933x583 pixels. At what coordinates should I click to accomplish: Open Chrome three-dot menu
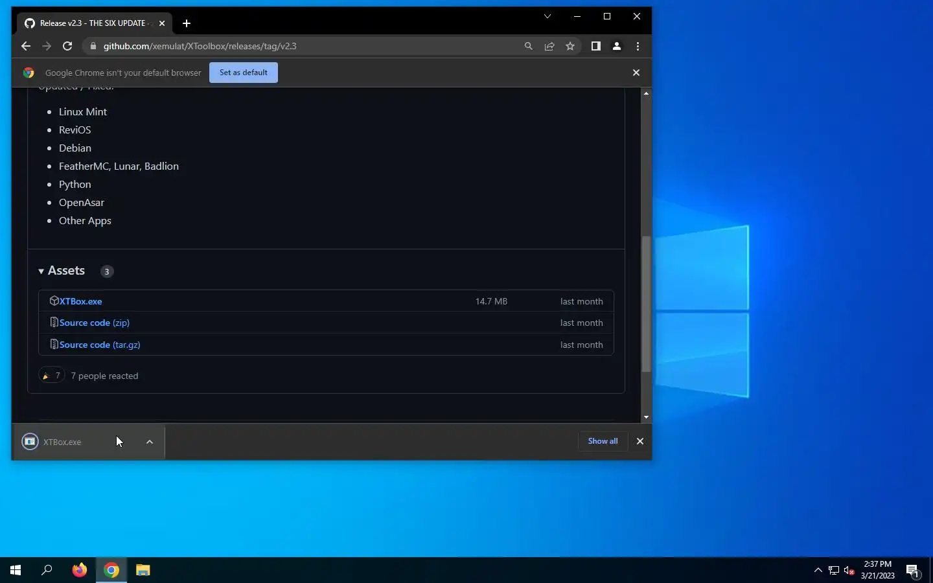(x=638, y=46)
